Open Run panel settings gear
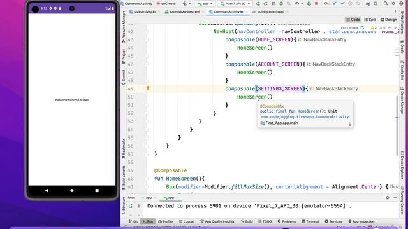Viewport: 408px width, 229px height. pos(388,198)
